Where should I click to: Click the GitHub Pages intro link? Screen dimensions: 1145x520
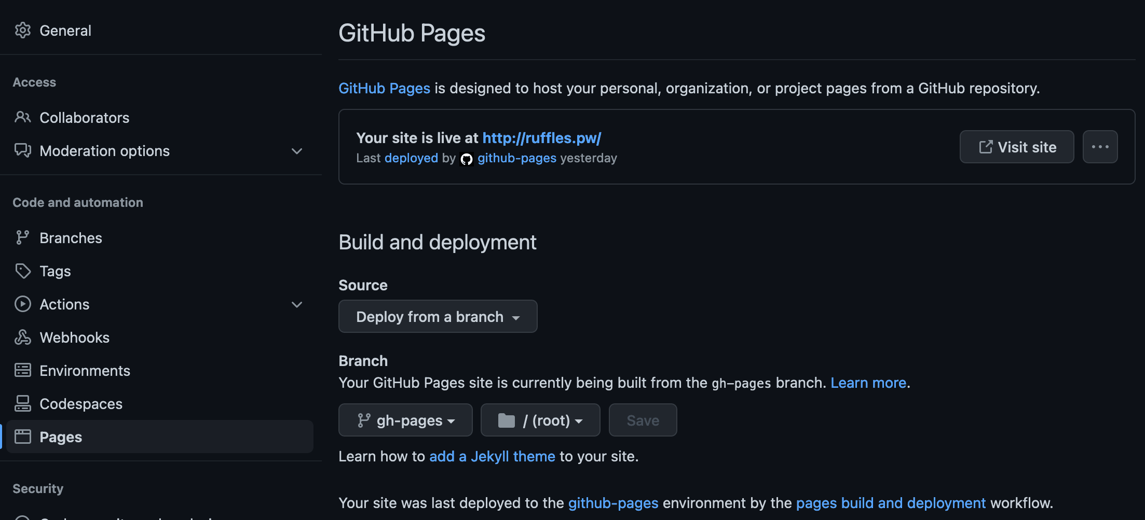(x=384, y=89)
